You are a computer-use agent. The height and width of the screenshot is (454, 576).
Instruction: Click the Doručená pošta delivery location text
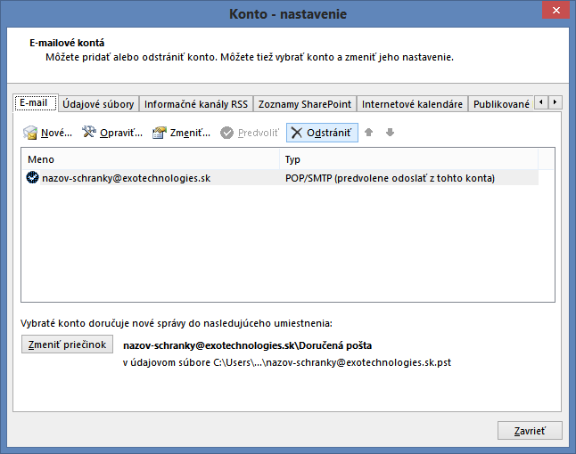pyautogui.click(x=247, y=345)
